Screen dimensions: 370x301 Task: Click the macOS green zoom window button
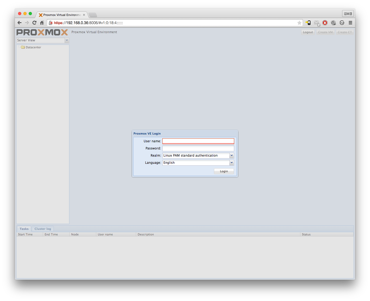30,14
